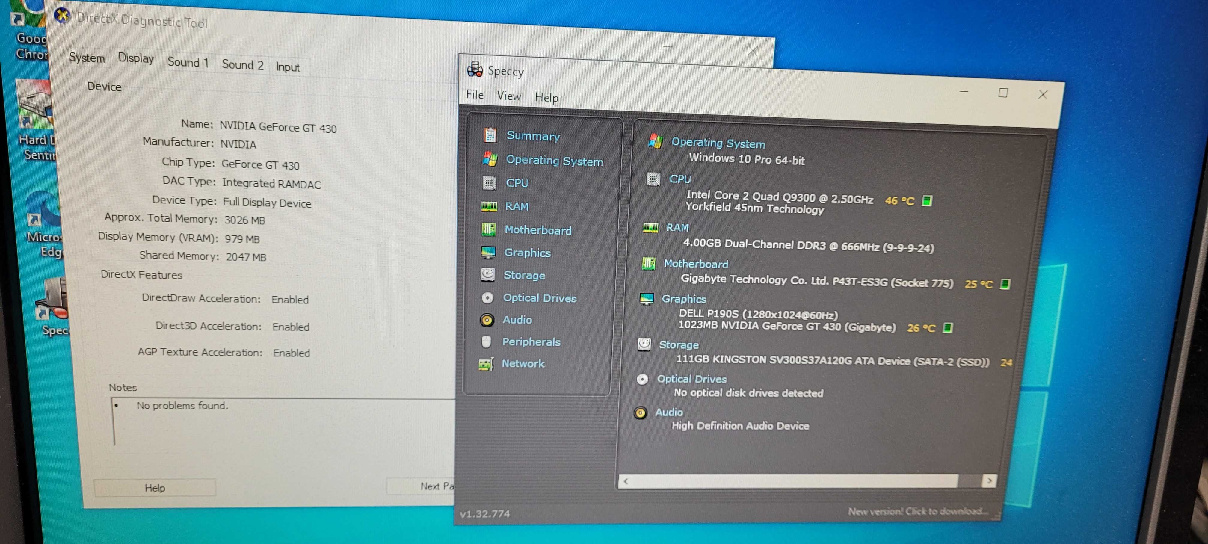Click the Audio icon in summary pane
The image size is (1208, 544).
click(640, 413)
